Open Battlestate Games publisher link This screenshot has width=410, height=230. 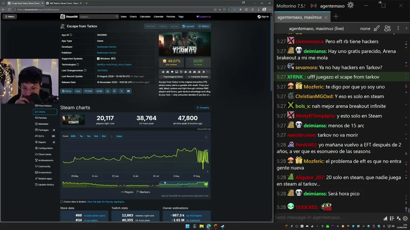[107, 53]
